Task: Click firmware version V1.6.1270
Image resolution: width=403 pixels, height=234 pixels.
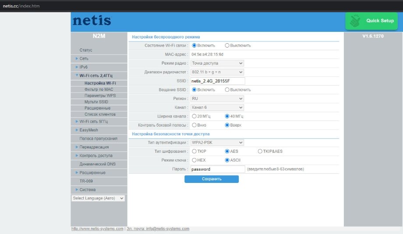Action: [x=373, y=36]
